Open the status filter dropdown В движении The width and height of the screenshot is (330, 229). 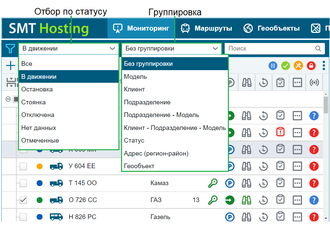68,49
